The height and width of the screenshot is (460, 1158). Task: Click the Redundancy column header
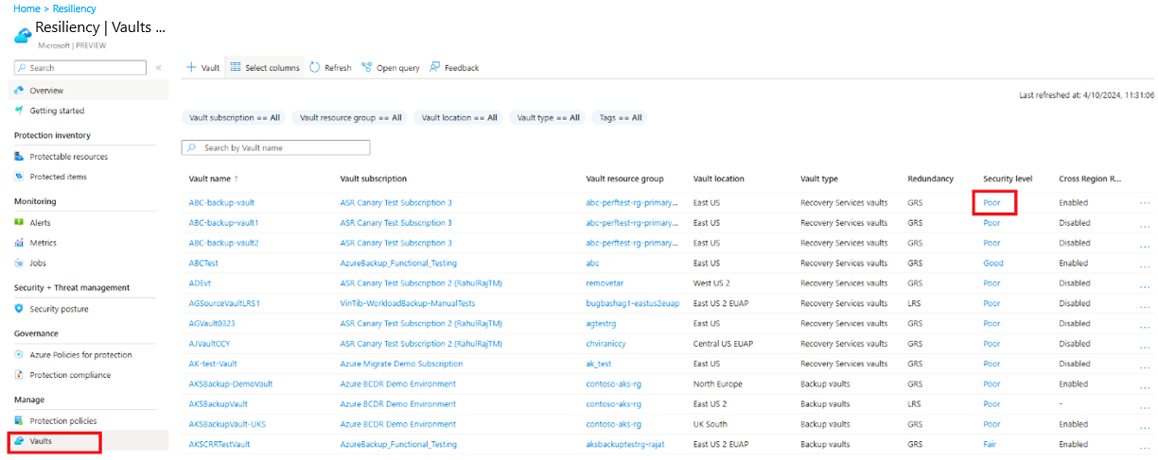coord(931,179)
